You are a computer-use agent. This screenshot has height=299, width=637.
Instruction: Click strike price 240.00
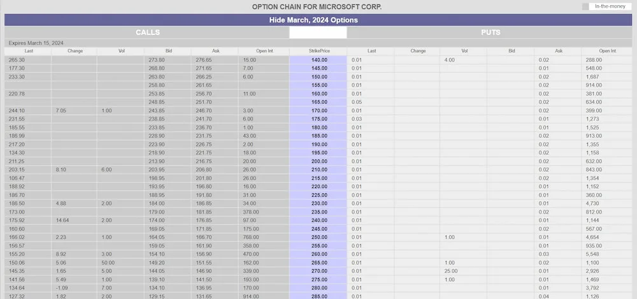click(319, 221)
